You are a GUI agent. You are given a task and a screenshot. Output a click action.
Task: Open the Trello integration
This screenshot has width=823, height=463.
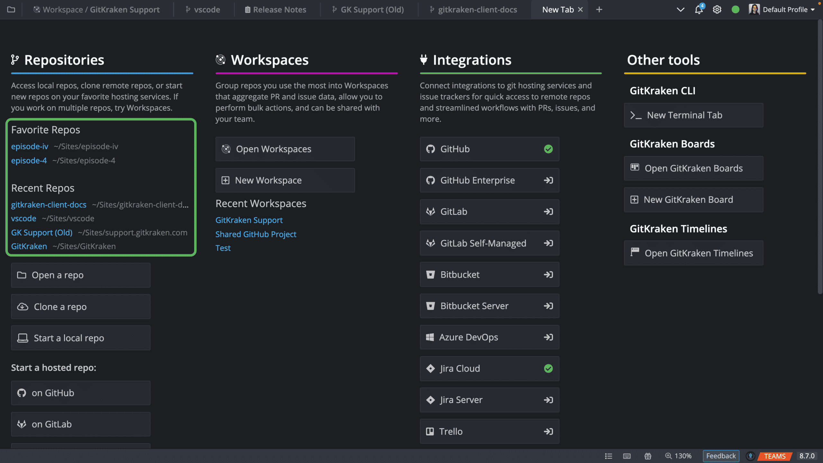(490, 431)
